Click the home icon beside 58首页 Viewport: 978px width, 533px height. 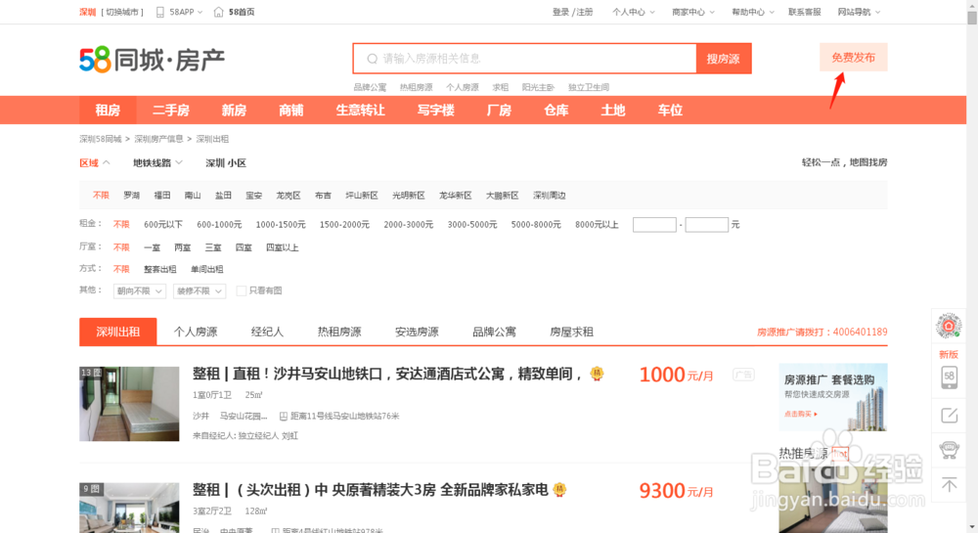[218, 12]
